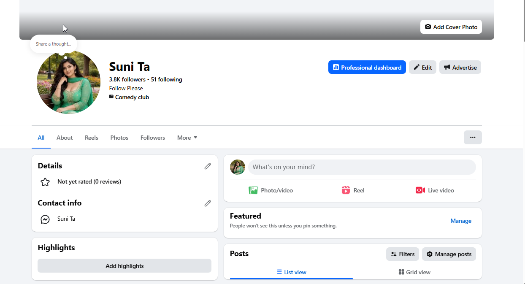Open the Professional dashboard

click(367, 67)
